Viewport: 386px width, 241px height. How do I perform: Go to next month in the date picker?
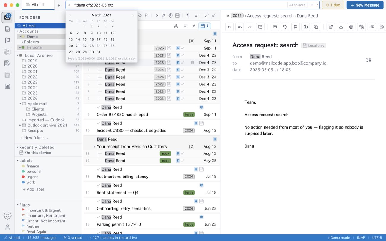[133, 15]
